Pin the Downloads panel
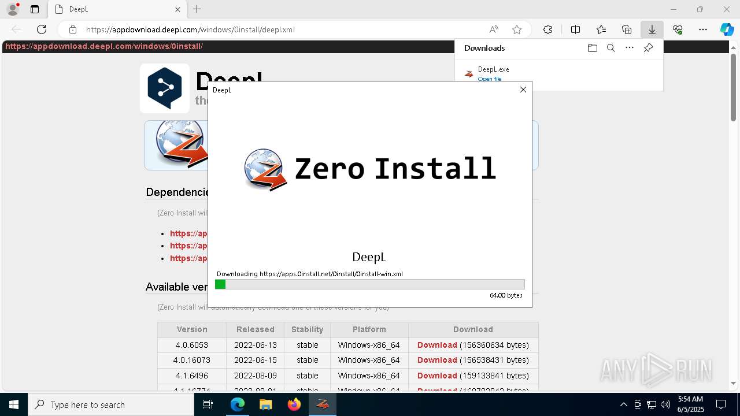The width and height of the screenshot is (740, 416). pos(648,48)
